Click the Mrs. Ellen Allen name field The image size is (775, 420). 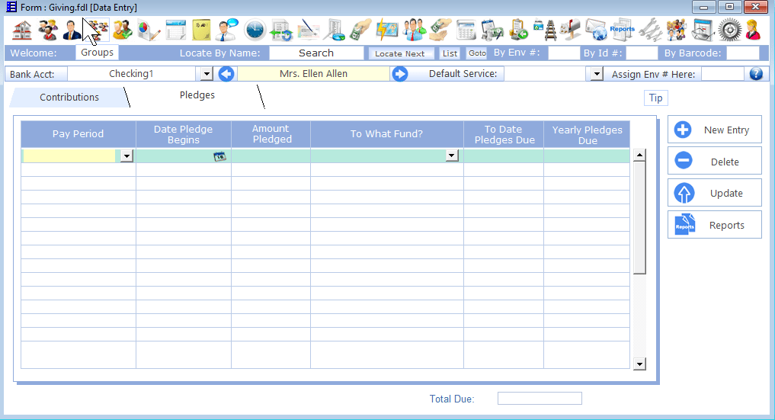coord(313,74)
